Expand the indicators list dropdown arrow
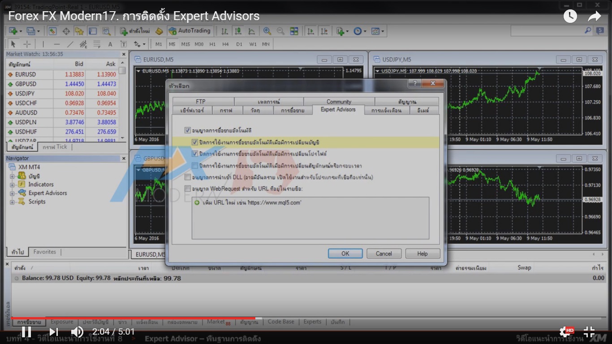This screenshot has height=344, width=612. point(348,31)
